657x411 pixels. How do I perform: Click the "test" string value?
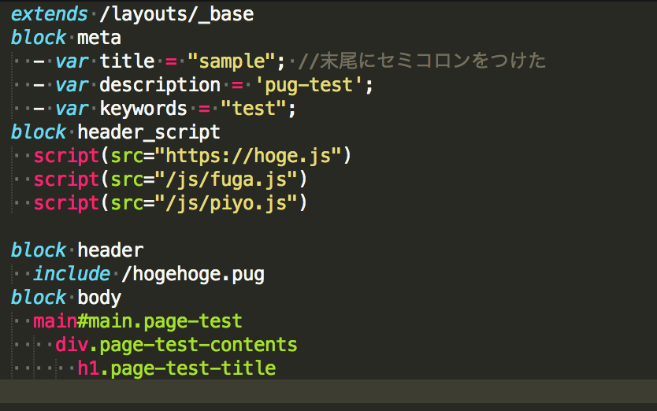pyautogui.click(x=254, y=109)
